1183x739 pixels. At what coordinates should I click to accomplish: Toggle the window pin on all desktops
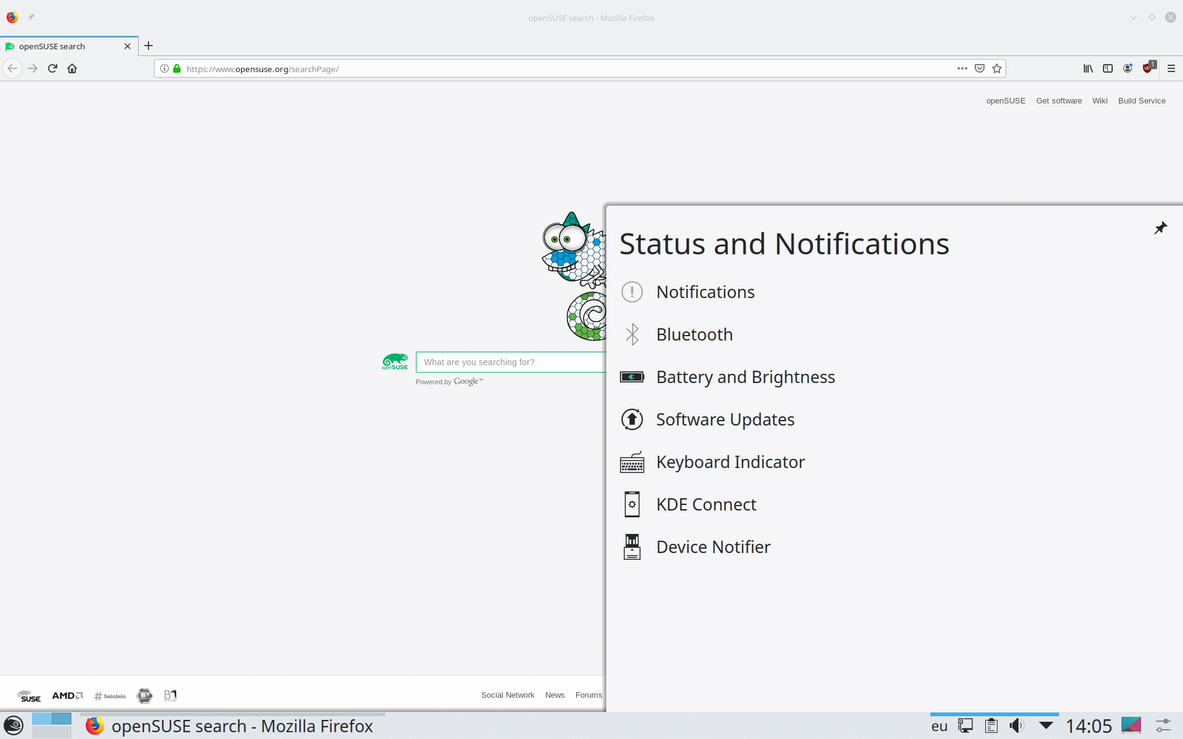[31, 17]
